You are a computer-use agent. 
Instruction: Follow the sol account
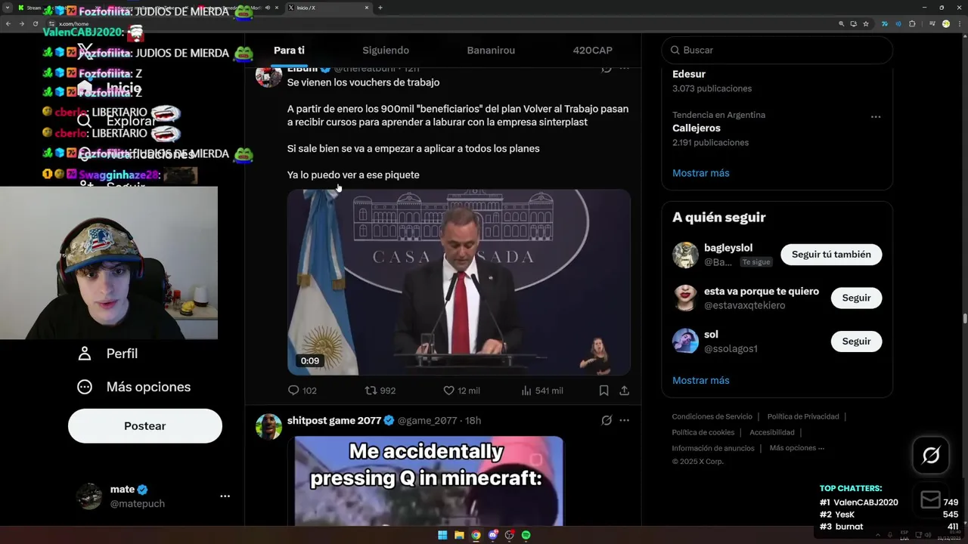[x=856, y=342]
